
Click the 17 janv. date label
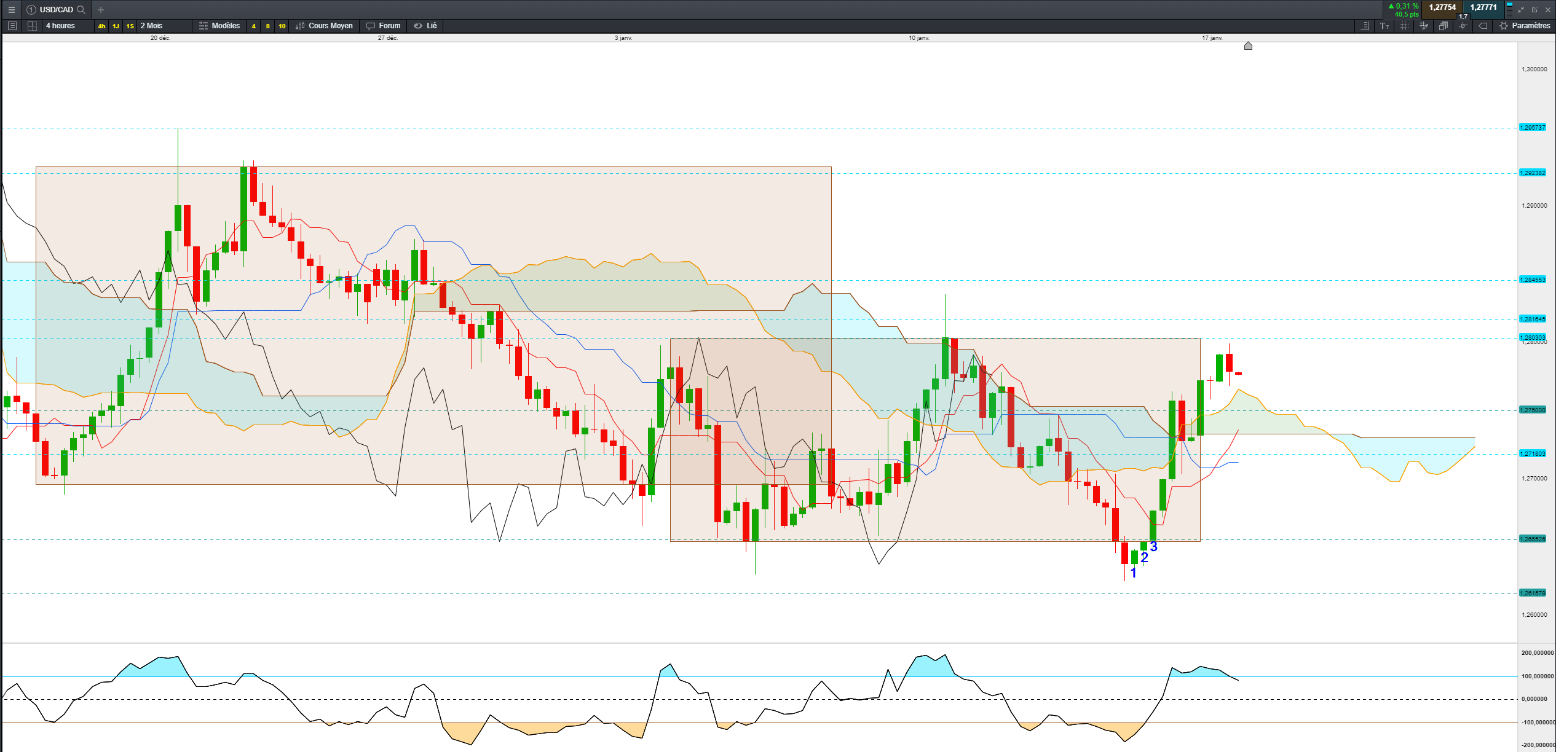click(1212, 38)
